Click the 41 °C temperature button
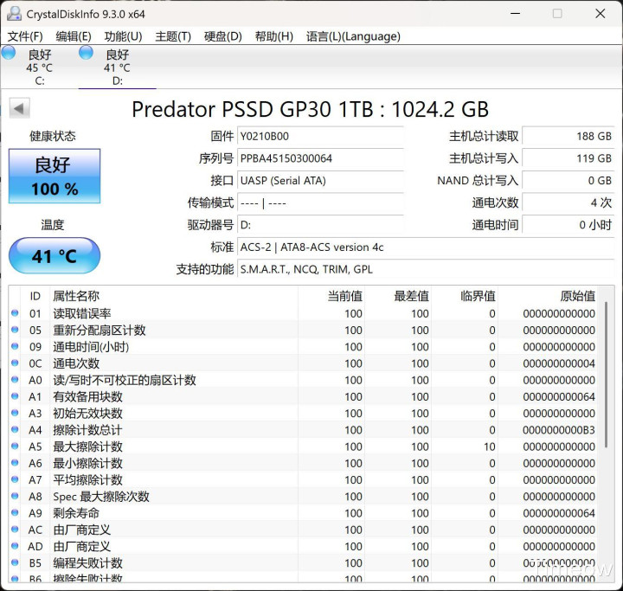The image size is (623, 591). coord(55,255)
